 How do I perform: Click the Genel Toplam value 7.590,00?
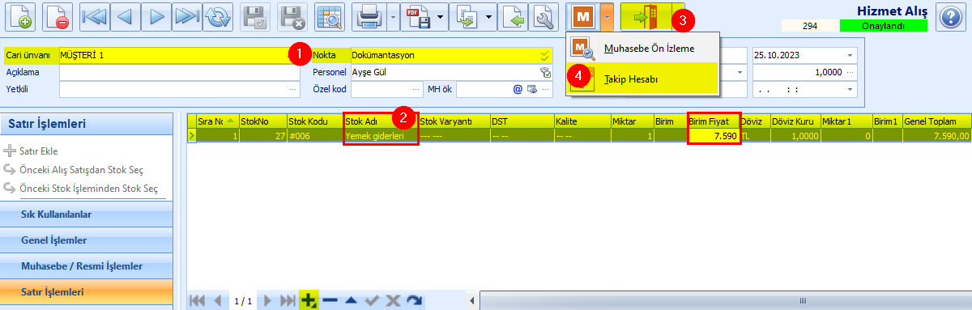(937, 136)
